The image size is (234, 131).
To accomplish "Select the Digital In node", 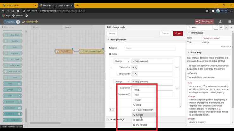I will (64, 51).
